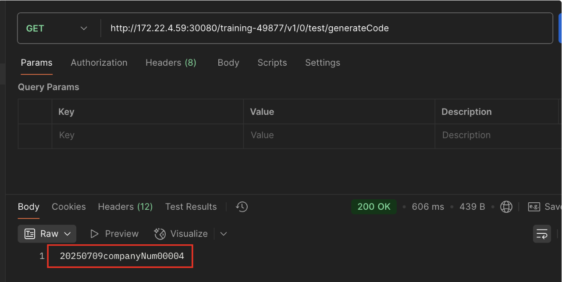This screenshot has height=282, width=562.
Task: Click the Visualize response button
Action: (x=181, y=234)
